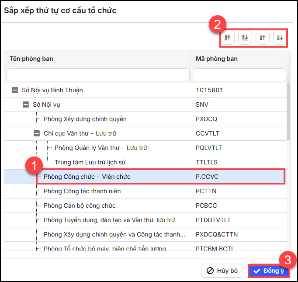Collapse the Chi cục Văn thư - Lưu trữ node
Viewport: 298px width, 282px height.
coord(37,133)
